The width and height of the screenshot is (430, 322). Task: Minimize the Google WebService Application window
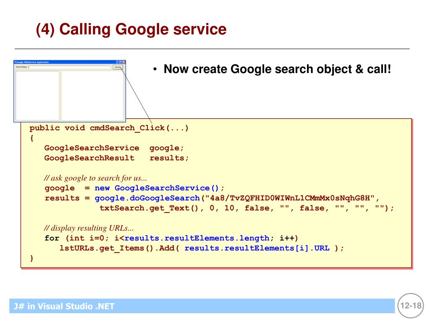tap(118, 62)
